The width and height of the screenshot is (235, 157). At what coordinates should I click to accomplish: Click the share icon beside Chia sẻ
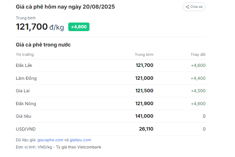point(187,7)
